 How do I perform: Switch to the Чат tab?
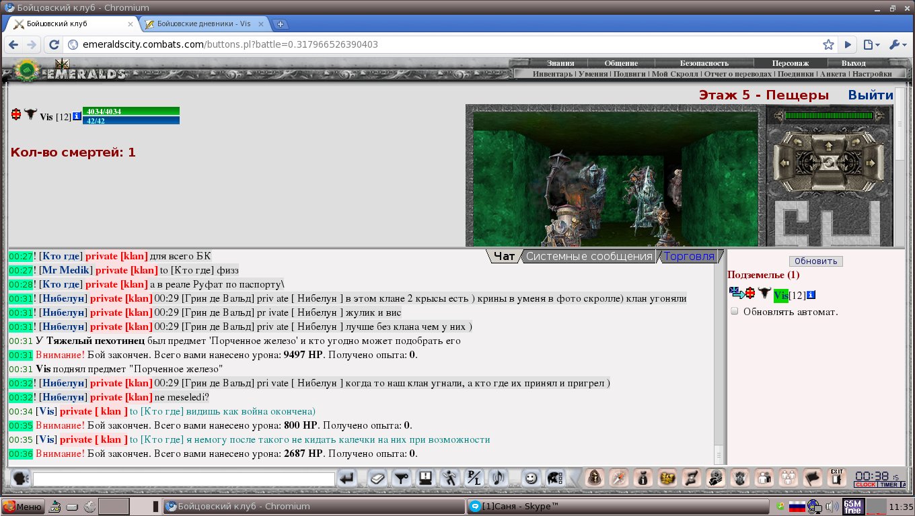505,256
